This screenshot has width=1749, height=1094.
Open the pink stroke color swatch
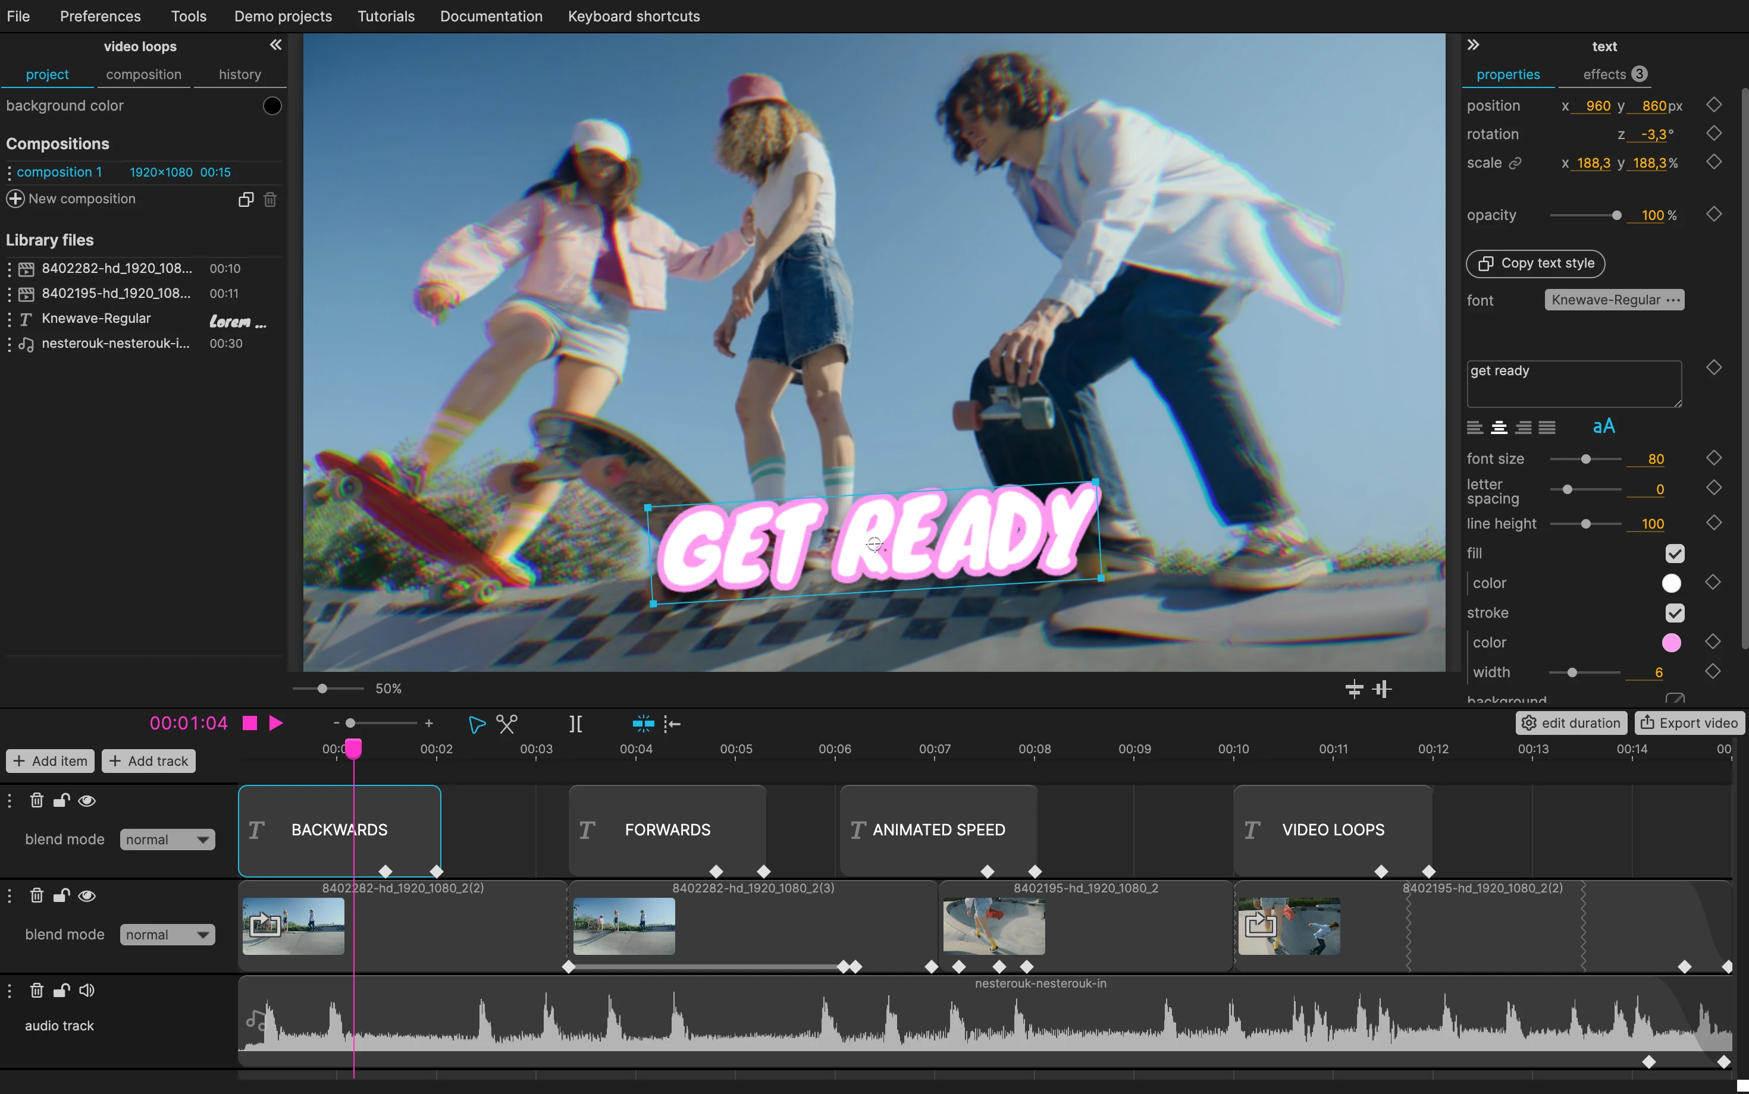1672,643
